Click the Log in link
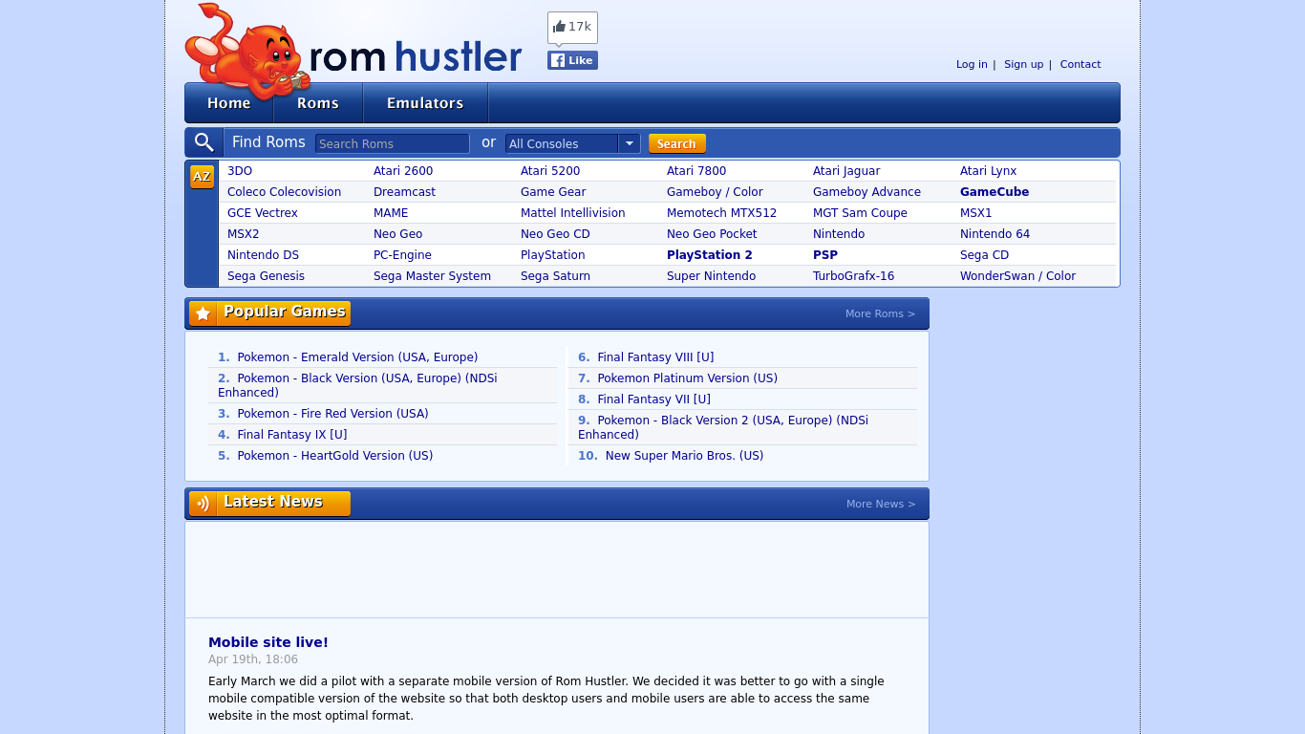The width and height of the screenshot is (1305, 734). 972,64
